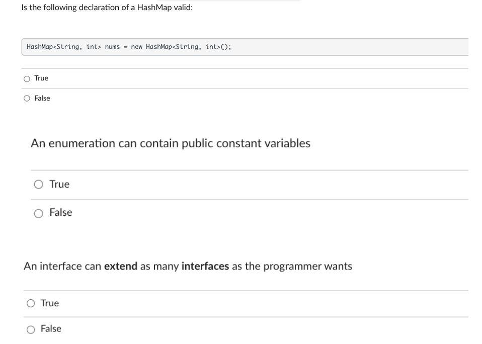482x344 pixels.
Task: Click "False" text under the enumeration statement
Action: (61, 213)
